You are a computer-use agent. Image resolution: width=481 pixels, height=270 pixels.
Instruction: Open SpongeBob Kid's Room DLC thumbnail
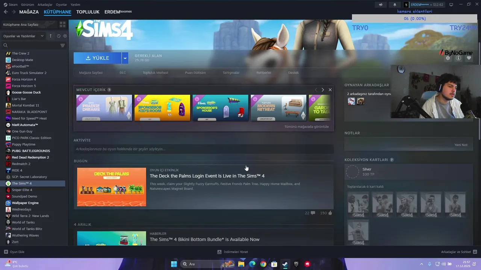(162, 108)
